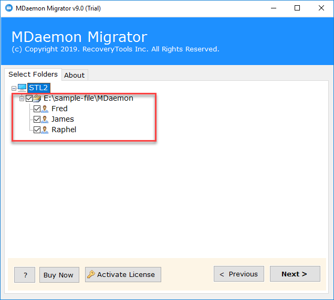Click the user icon next to Raphel
334x300 pixels.
point(45,130)
